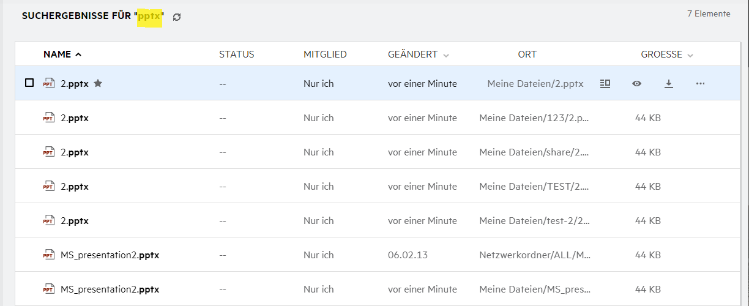
Task: Open MS_presentation2.pptx changed on 06.02.13
Action: (x=110, y=255)
